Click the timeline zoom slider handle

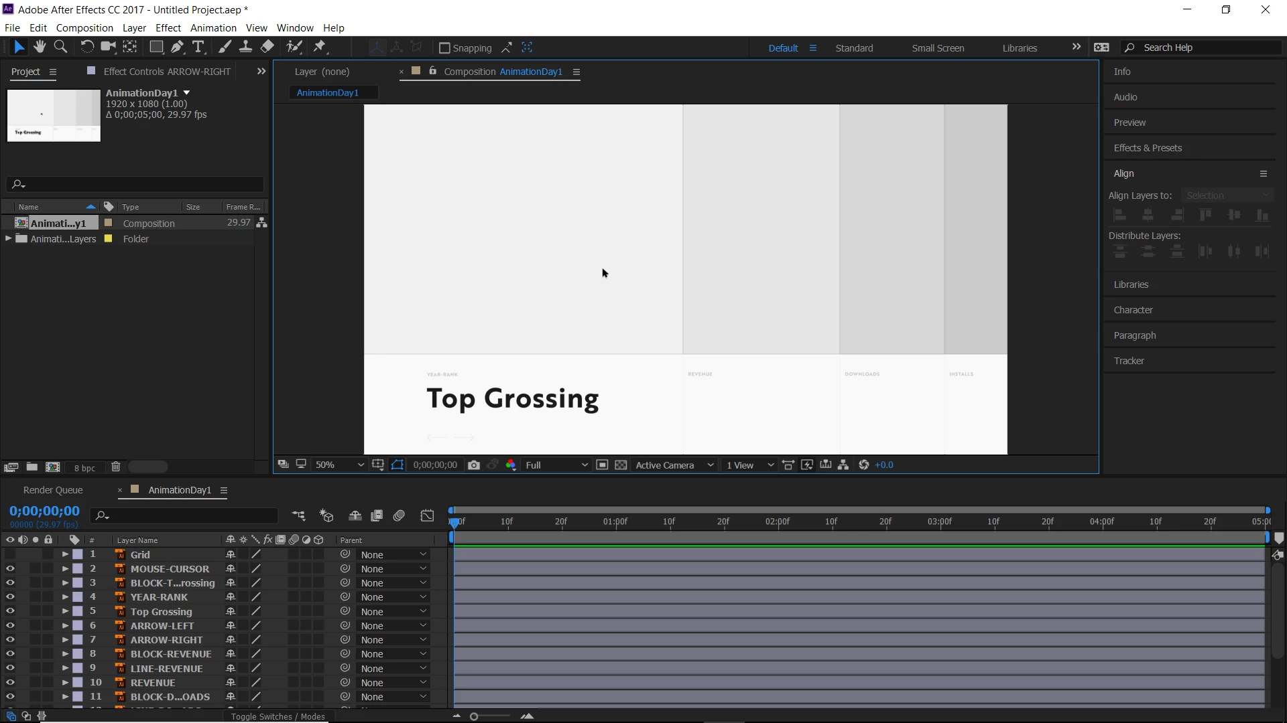coord(474,717)
